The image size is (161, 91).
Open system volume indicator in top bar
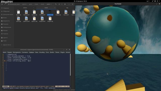tap(155, 1)
